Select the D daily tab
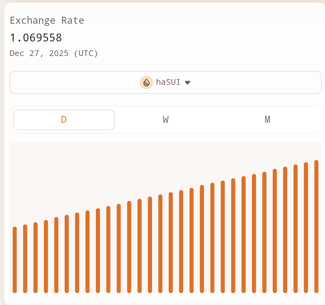 click(64, 120)
